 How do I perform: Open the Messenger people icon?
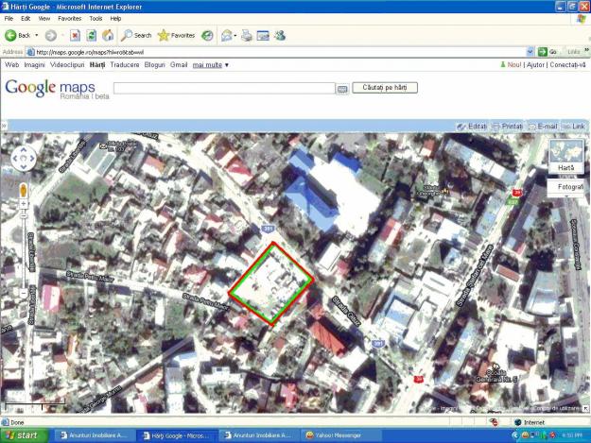(x=280, y=35)
